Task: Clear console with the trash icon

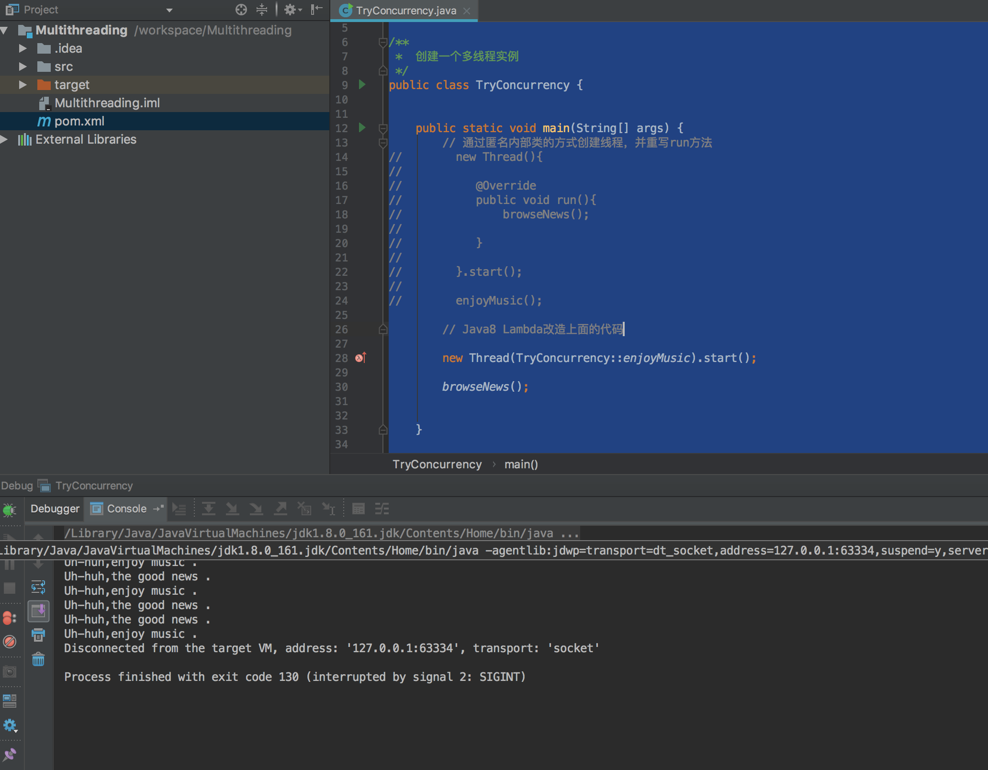Action: pyautogui.click(x=38, y=659)
